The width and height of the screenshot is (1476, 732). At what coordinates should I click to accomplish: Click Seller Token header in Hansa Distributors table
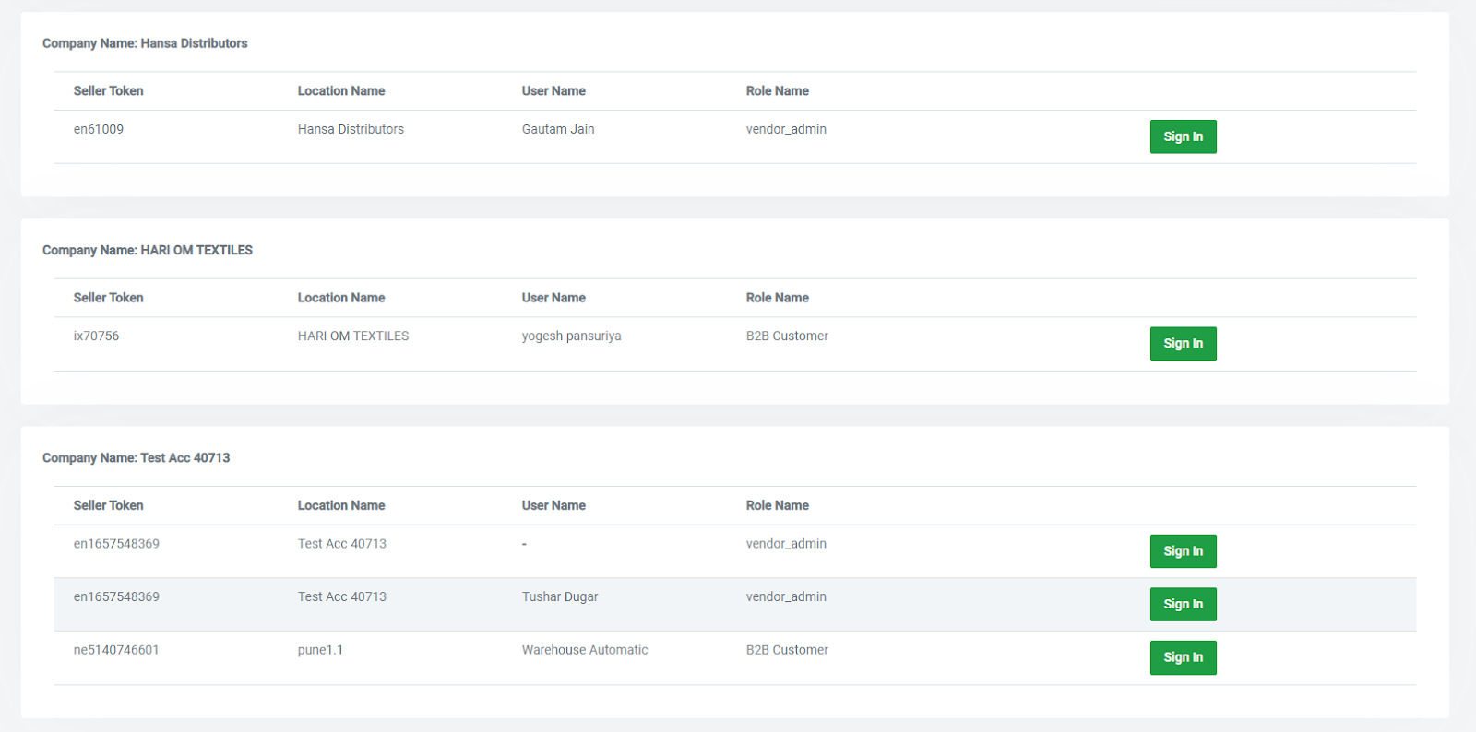(108, 90)
